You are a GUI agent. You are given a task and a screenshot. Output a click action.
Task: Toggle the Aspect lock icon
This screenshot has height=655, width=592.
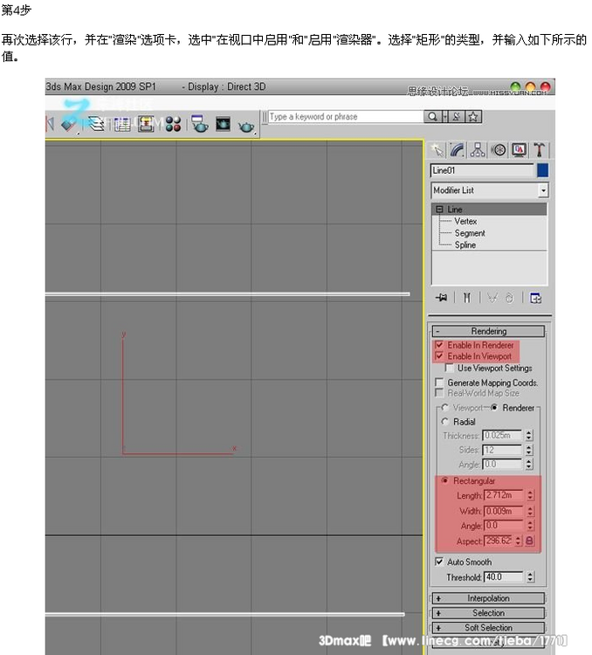(x=529, y=541)
